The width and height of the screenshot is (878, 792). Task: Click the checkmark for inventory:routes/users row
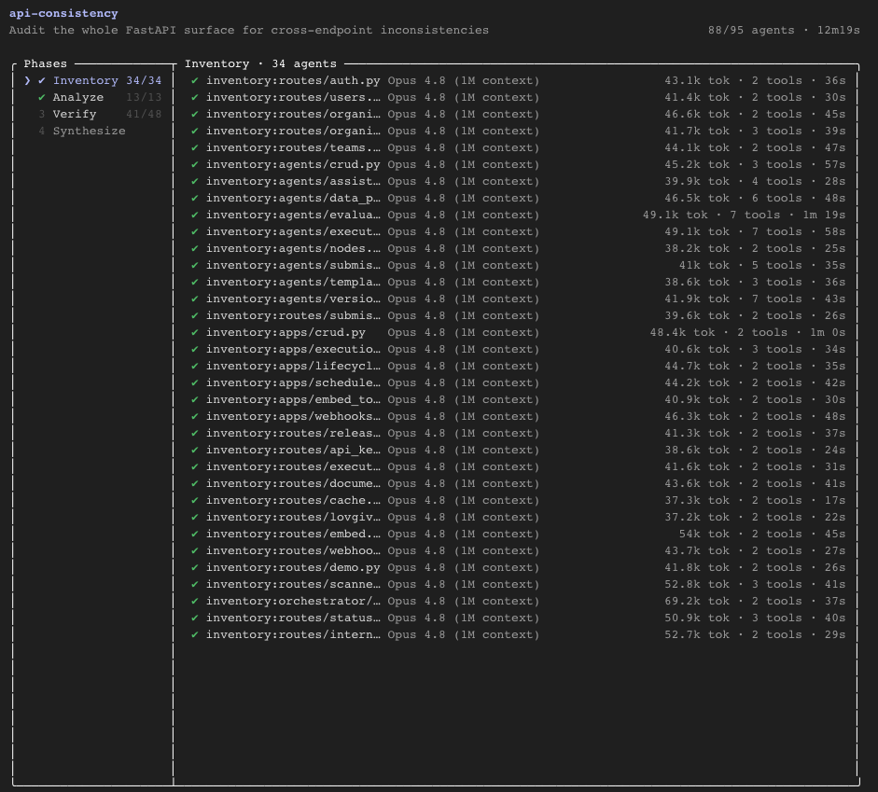coord(195,97)
